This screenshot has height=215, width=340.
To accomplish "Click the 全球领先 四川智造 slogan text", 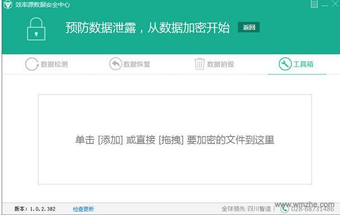I will [x=248, y=209].
